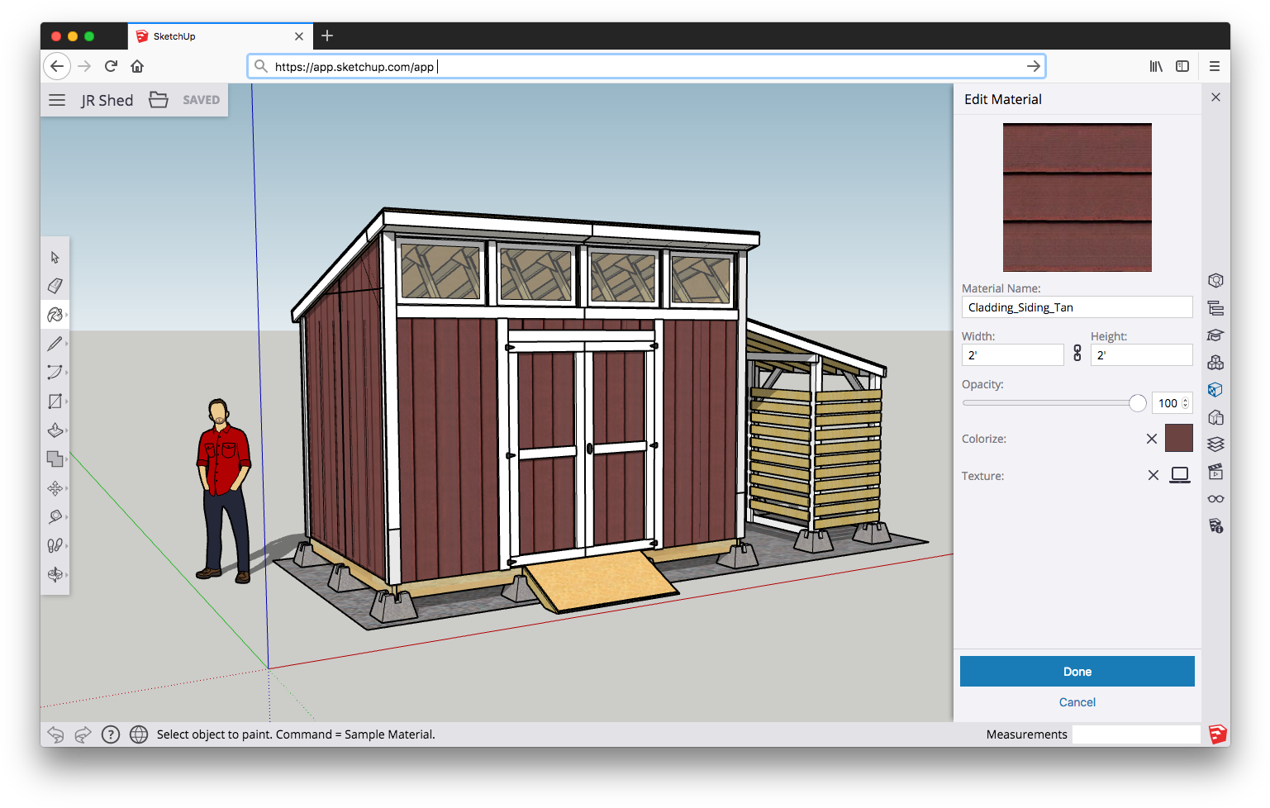Expand the Rectangle tool flyout
Image resolution: width=1270 pixels, height=808 pixels.
point(64,401)
